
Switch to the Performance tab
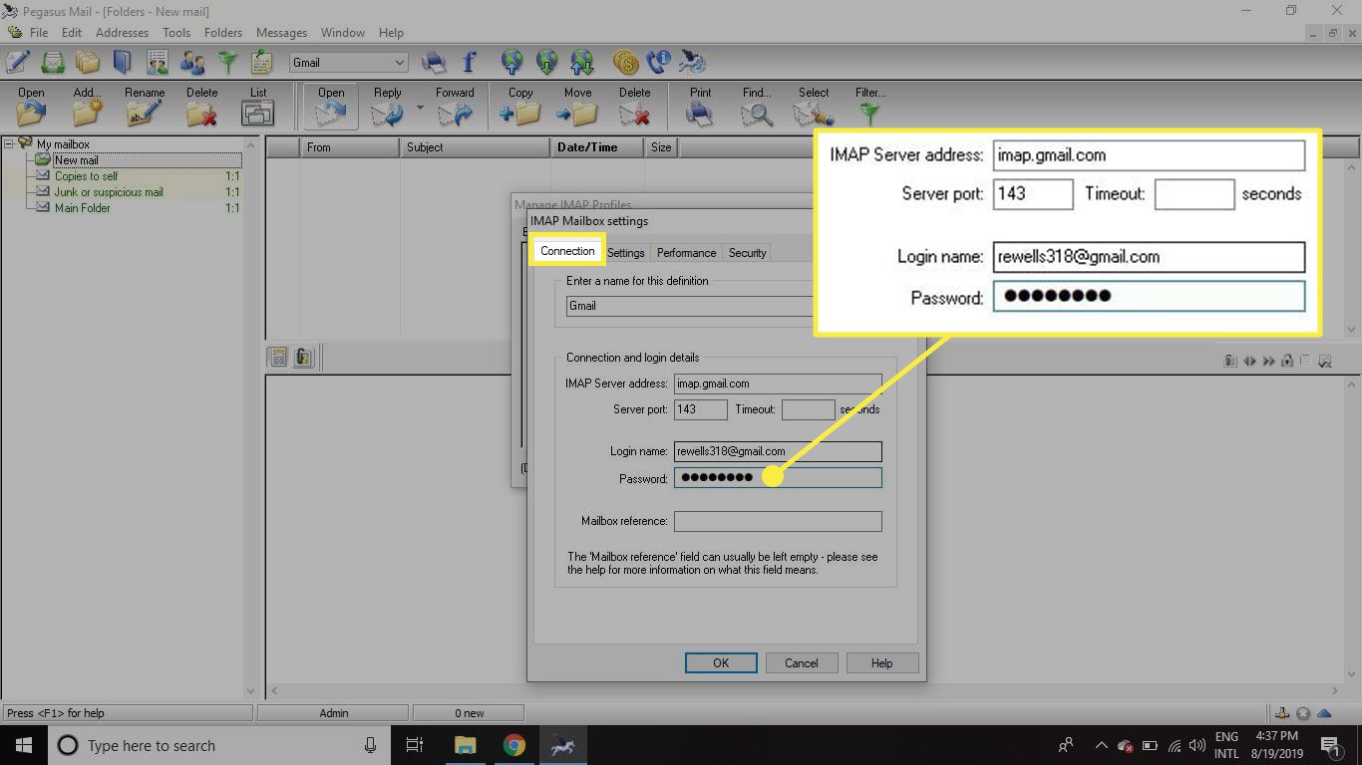click(x=686, y=253)
